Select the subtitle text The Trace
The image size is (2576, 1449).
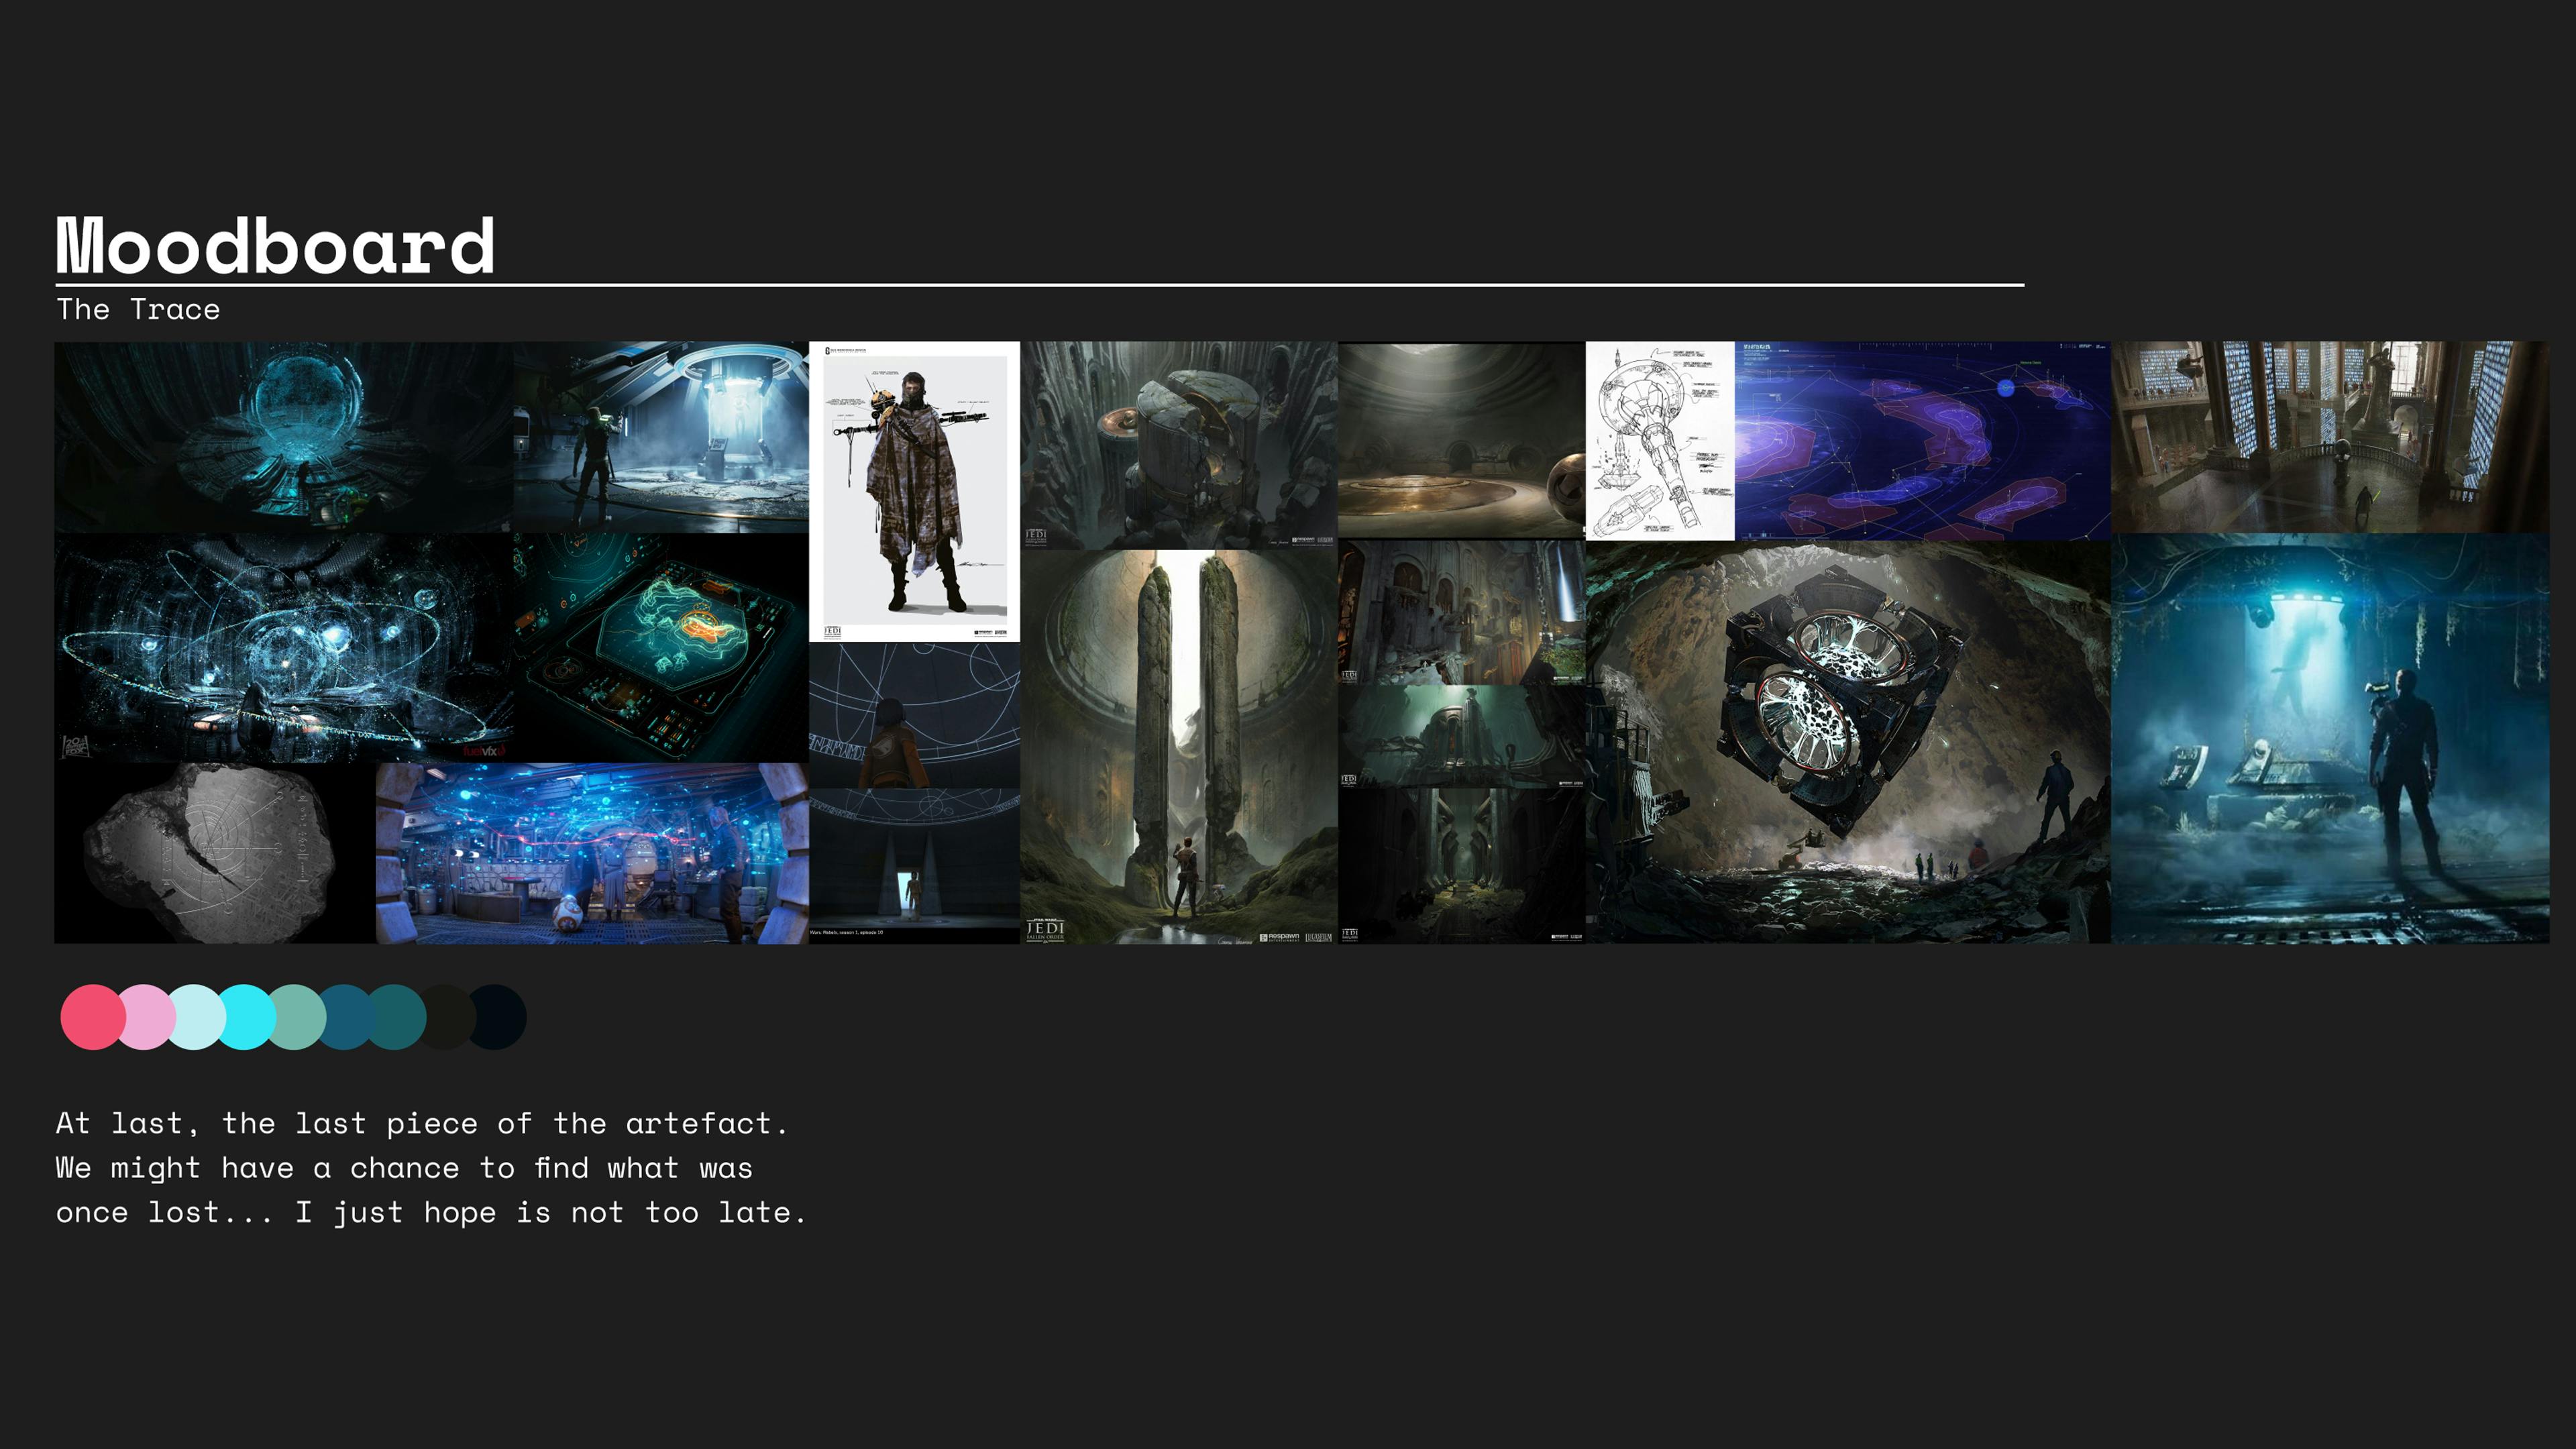point(138,310)
